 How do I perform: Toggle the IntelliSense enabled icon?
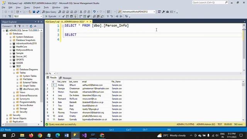pos(76,16)
